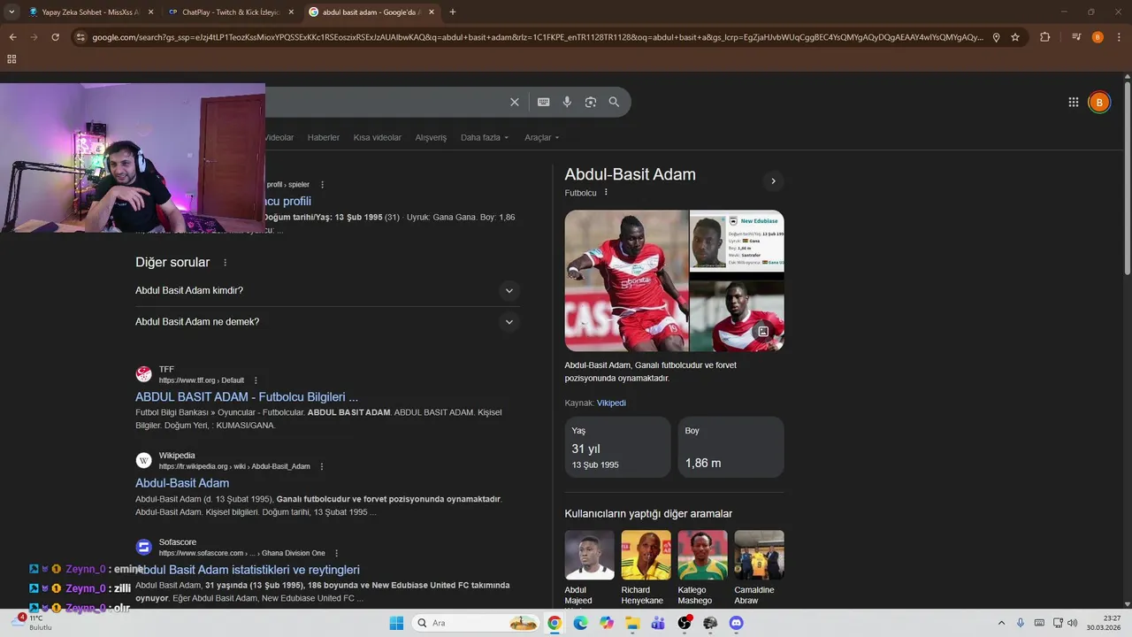Switch to the Kısa videolar tab
Image resolution: width=1132 pixels, height=637 pixels.
click(x=378, y=137)
